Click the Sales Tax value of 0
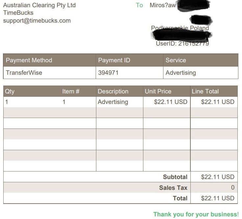 pyautogui.click(x=233, y=188)
